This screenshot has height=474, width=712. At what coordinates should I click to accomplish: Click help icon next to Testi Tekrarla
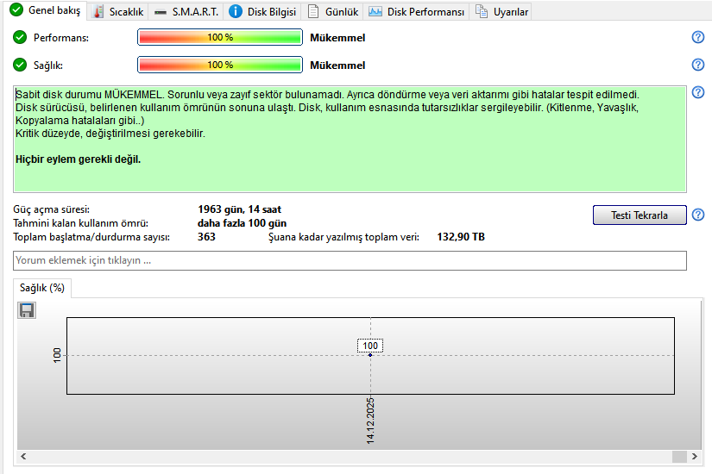(x=698, y=215)
